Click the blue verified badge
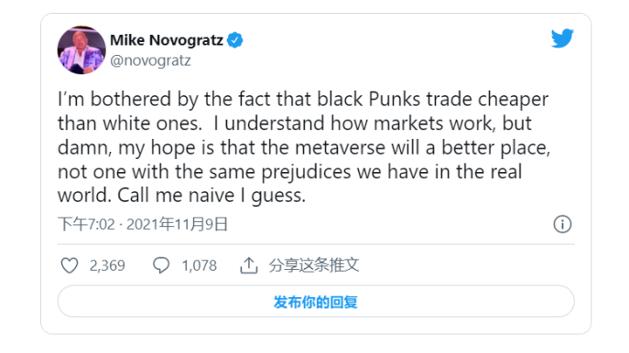 click(234, 40)
